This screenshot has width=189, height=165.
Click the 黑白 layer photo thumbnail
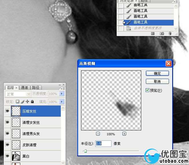pos(16,156)
